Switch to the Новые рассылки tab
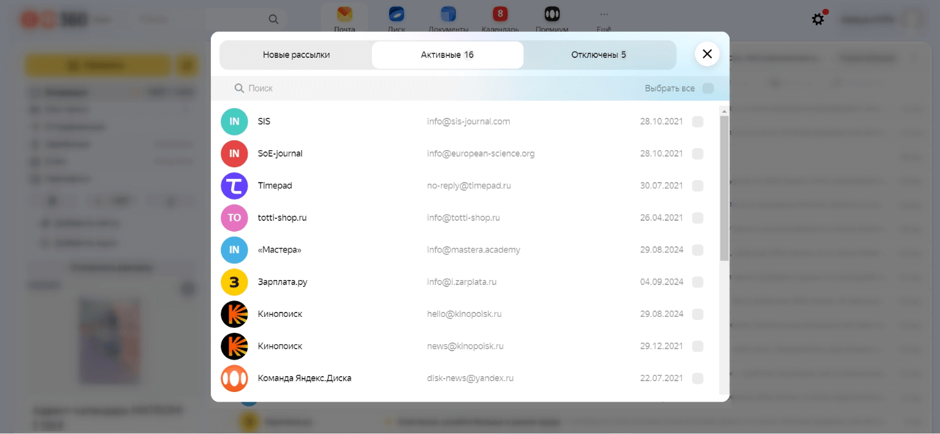This screenshot has width=940, height=434. tap(296, 55)
